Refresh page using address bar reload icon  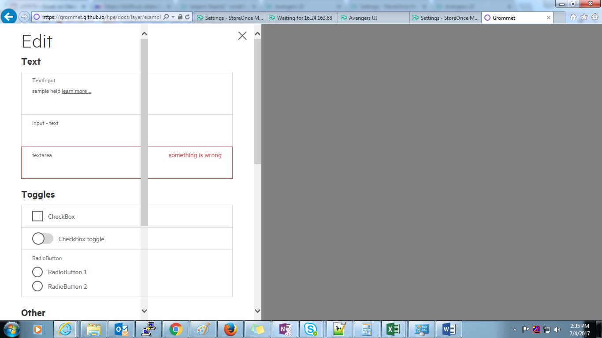pyautogui.click(x=187, y=17)
